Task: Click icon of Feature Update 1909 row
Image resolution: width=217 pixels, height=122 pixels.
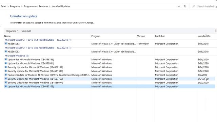Action: (6, 75)
